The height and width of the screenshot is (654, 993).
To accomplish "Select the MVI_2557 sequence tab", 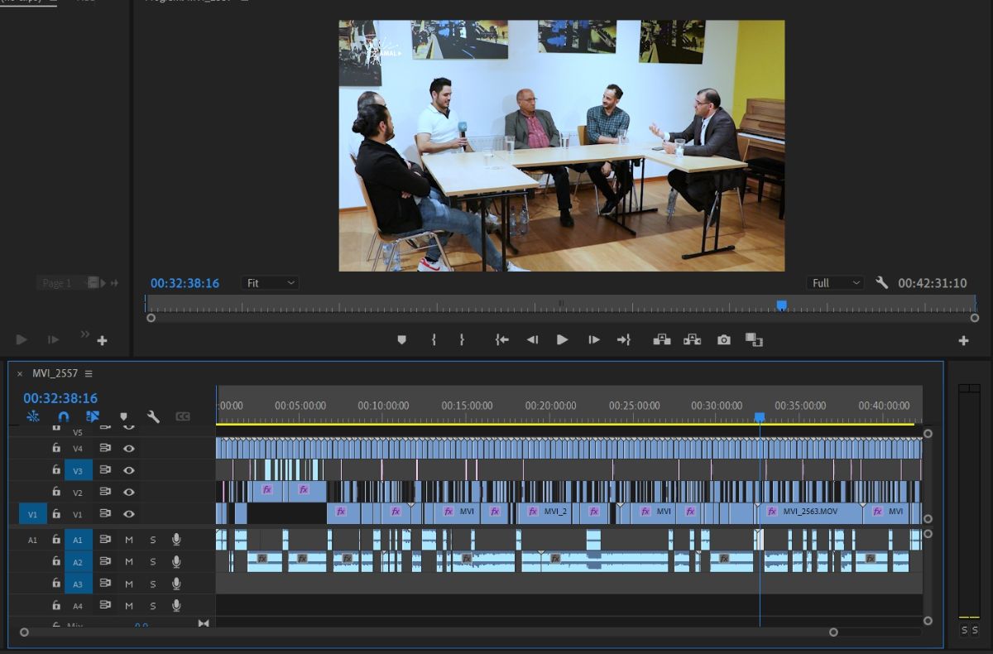I will point(55,373).
